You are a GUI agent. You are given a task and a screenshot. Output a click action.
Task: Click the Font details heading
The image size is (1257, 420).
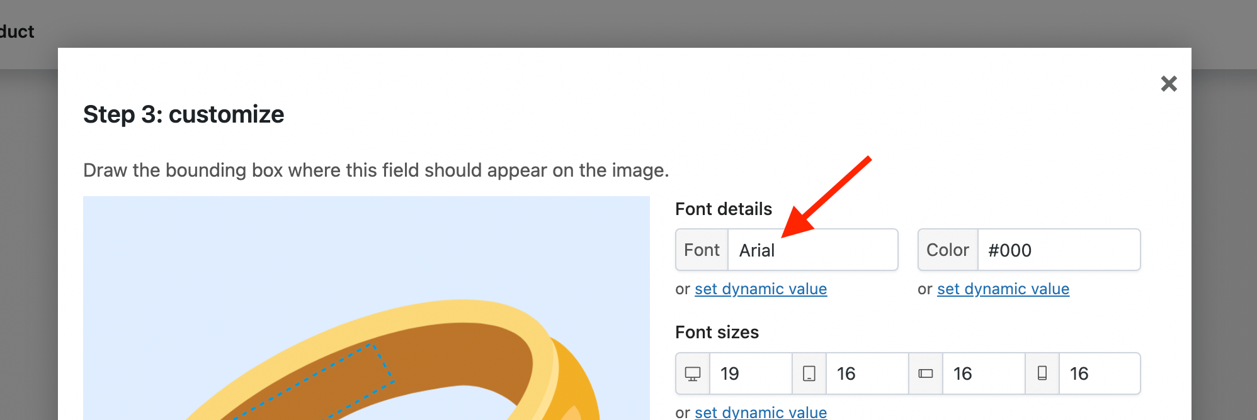[724, 209]
